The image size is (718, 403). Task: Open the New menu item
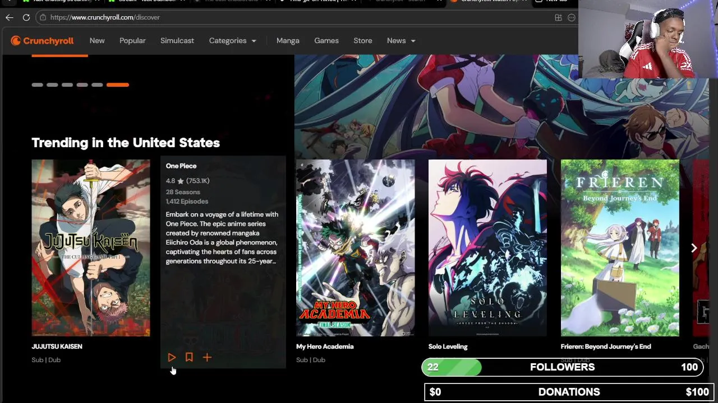tap(97, 40)
